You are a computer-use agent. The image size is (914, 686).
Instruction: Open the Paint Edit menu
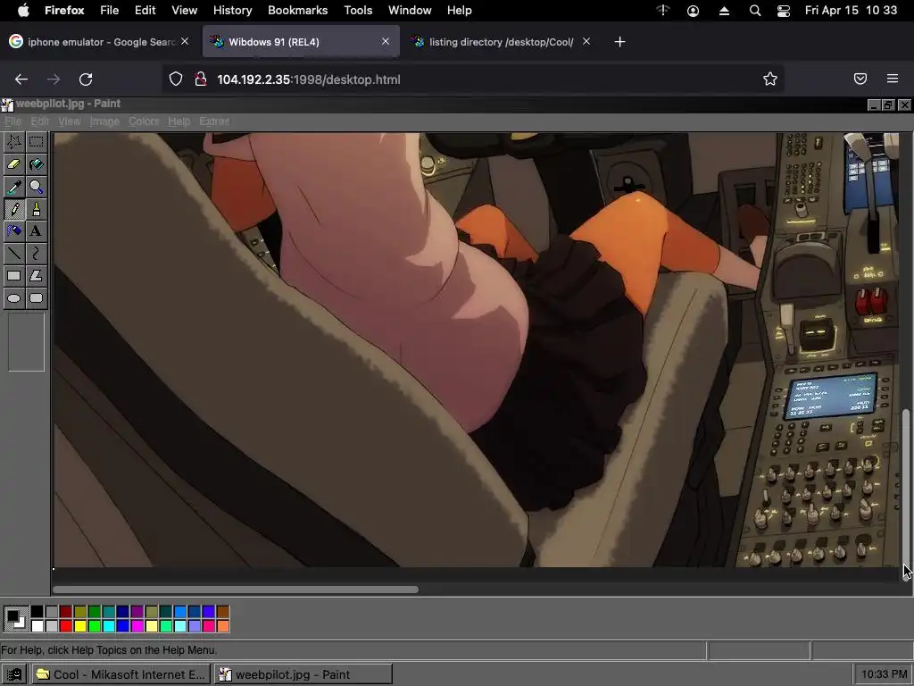point(39,121)
